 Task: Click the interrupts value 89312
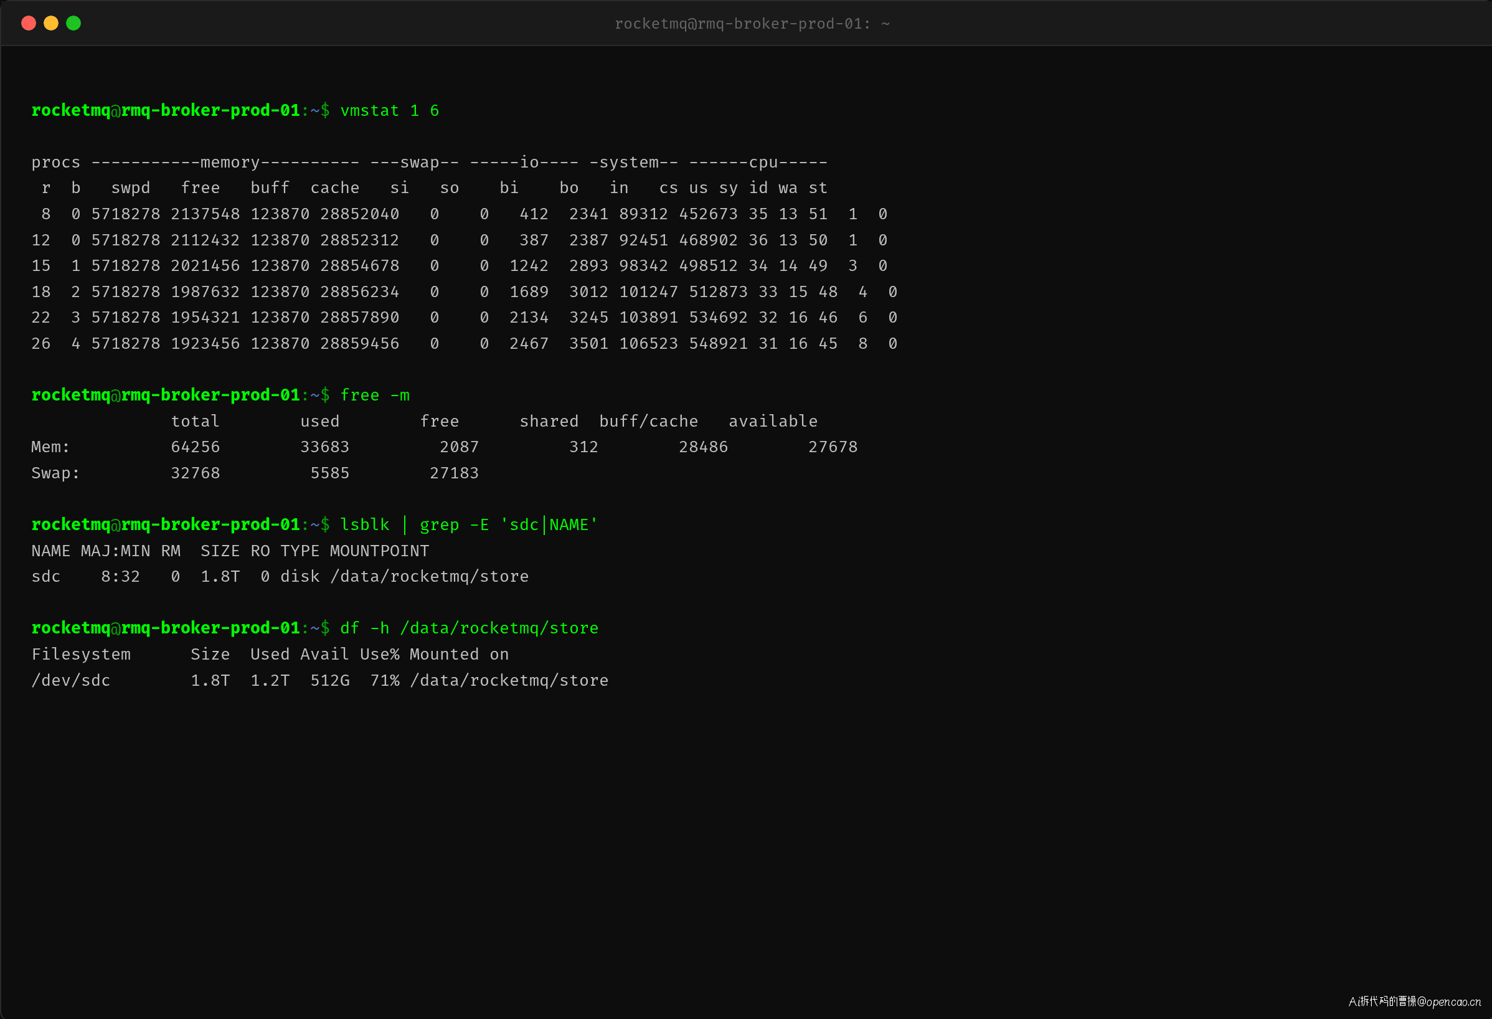(644, 214)
